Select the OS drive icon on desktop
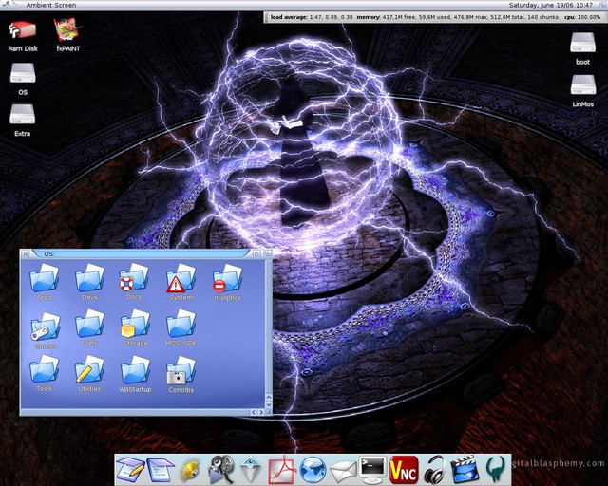Viewport: 608px width, 486px height. click(x=23, y=79)
